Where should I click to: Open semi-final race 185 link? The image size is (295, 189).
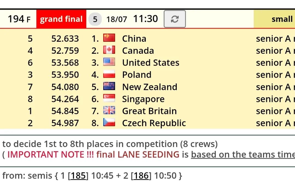pos(78,176)
